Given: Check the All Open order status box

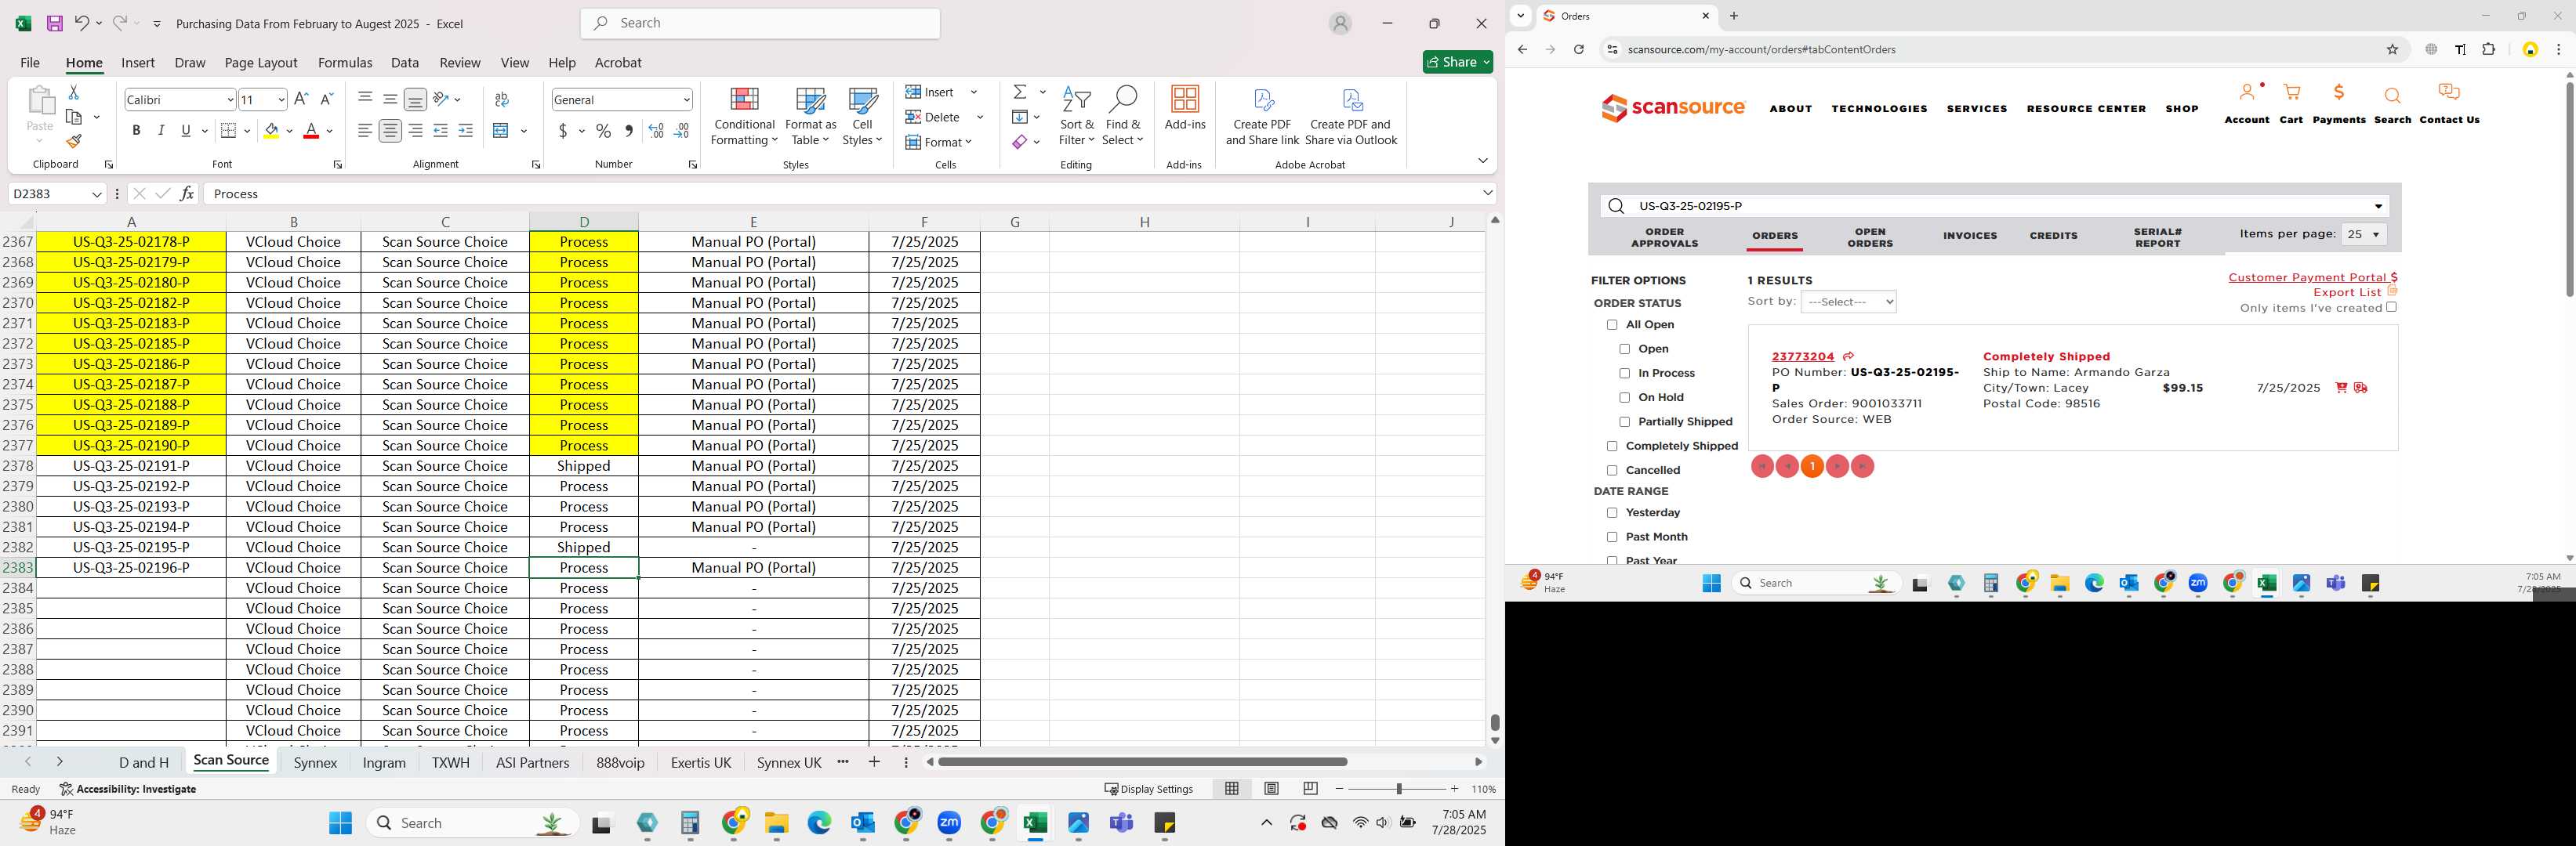Looking at the screenshot, I should coord(1612,324).
